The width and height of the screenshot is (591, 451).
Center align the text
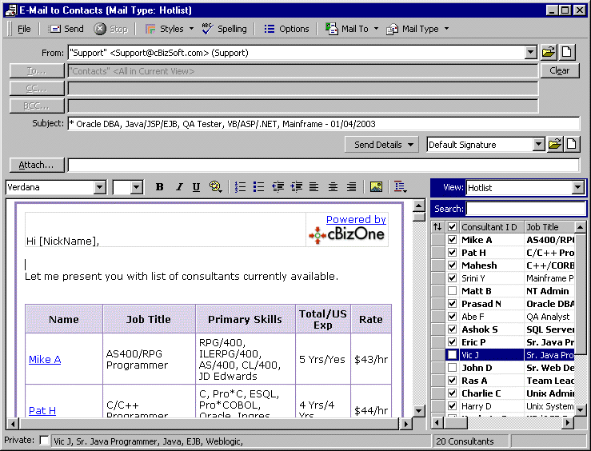(333, 187)
